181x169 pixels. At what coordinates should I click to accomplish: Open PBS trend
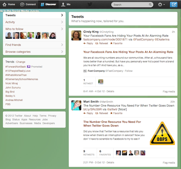[x=8, y=104]
